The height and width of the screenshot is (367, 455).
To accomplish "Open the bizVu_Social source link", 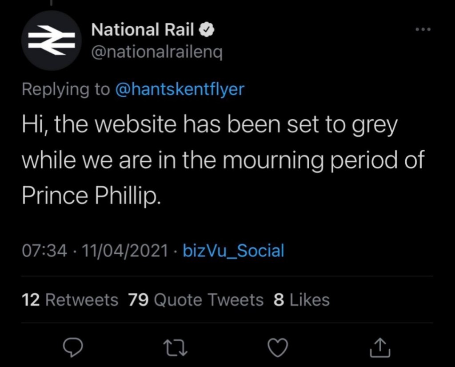I will (x=233, y=251).
